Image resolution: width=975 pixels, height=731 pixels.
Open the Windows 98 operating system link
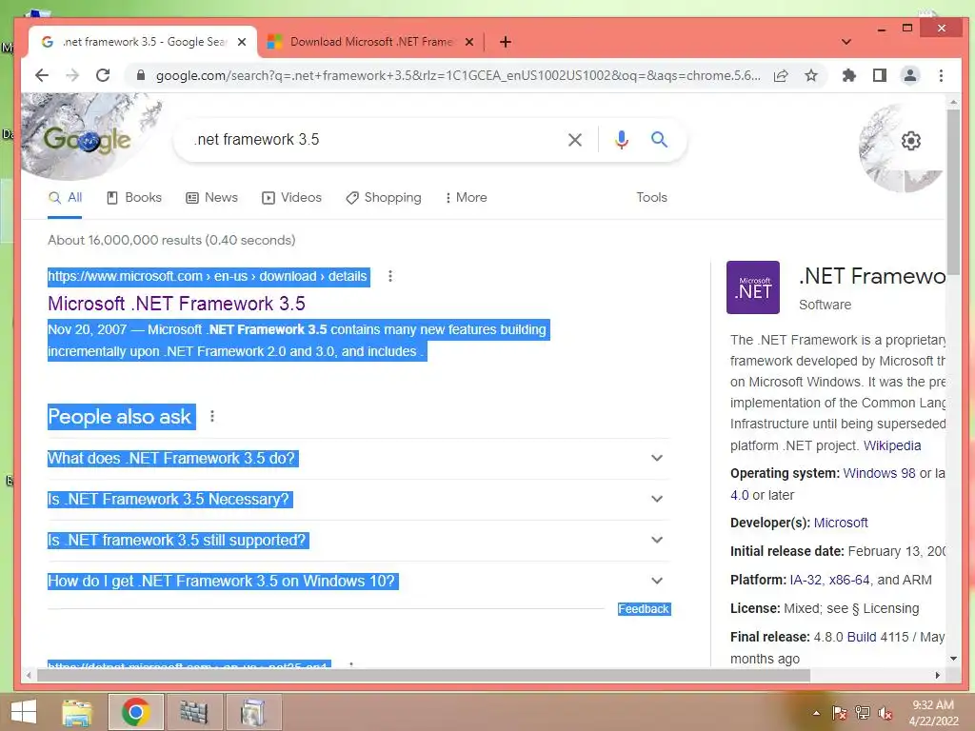879,473
